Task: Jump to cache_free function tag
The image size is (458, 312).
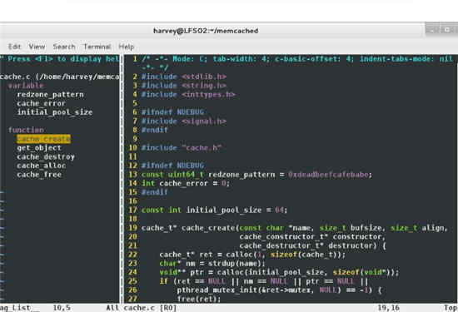Action: [39, 175]
